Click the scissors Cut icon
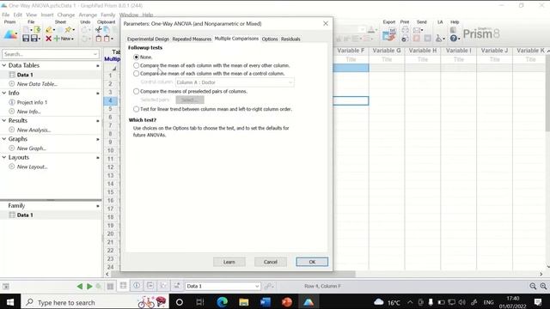Viewport: 550px width, 309px height. 99,30
